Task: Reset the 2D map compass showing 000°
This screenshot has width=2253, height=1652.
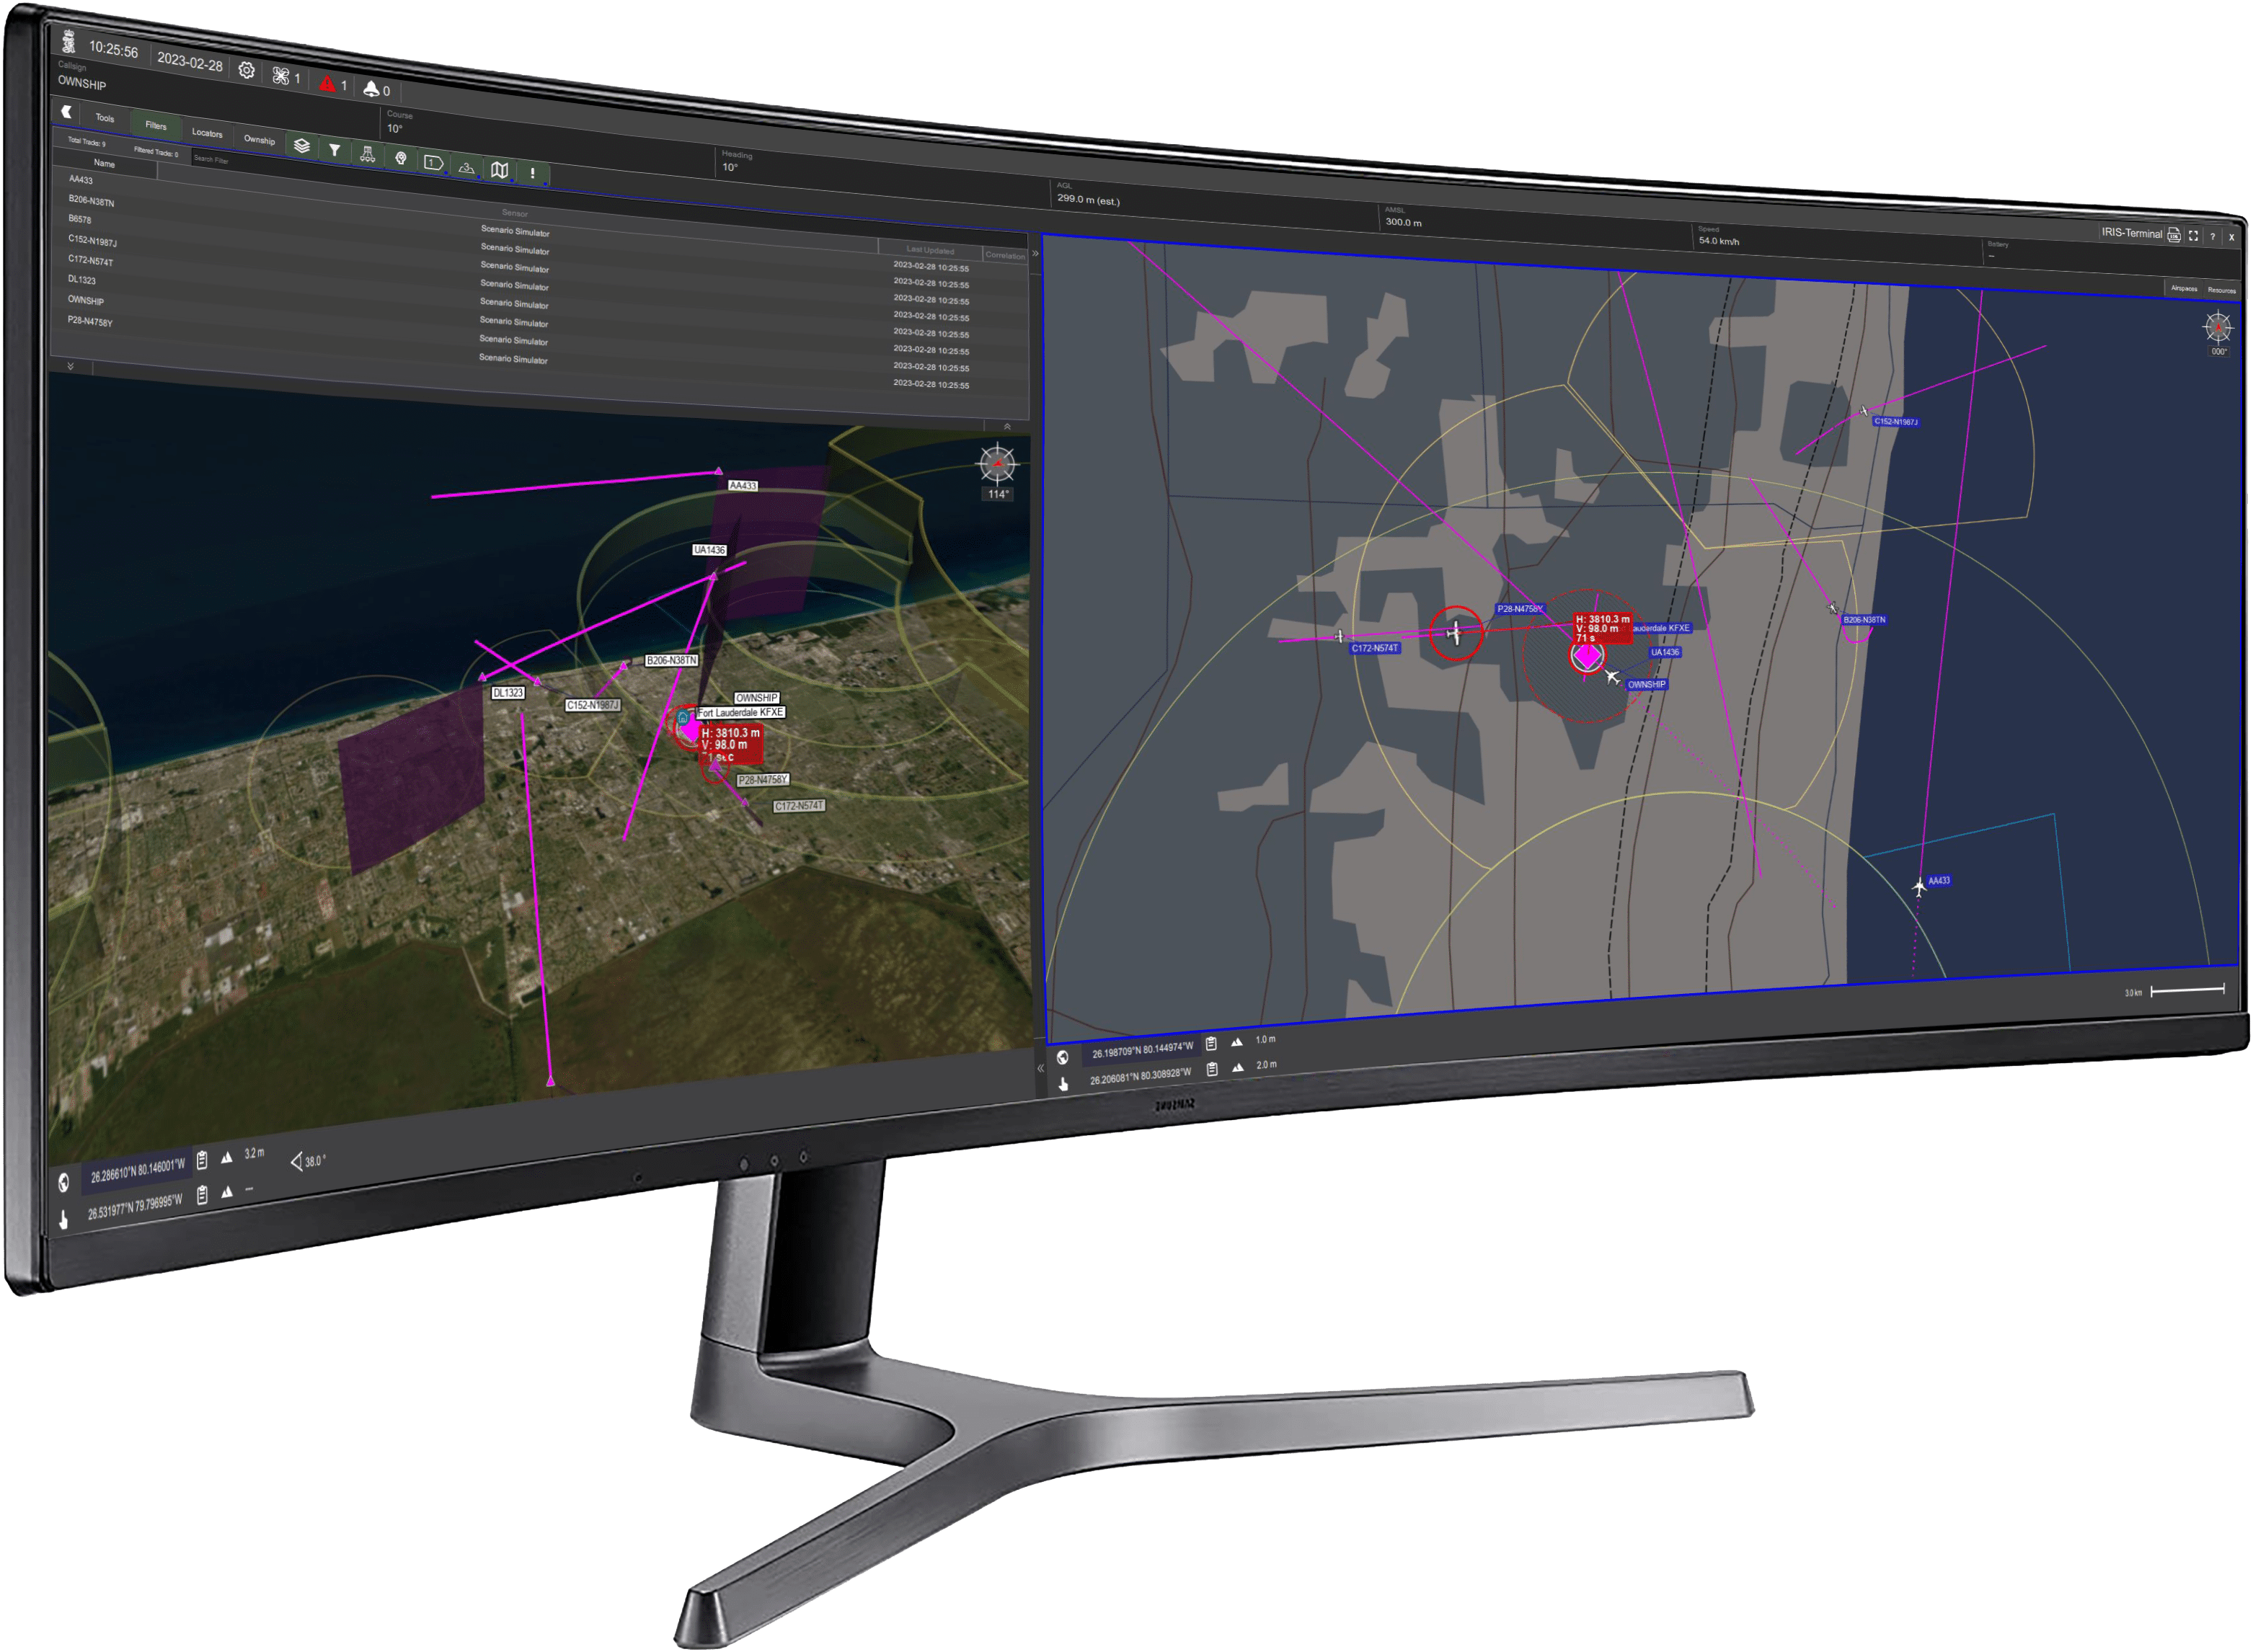Action: pos(2217,327)
